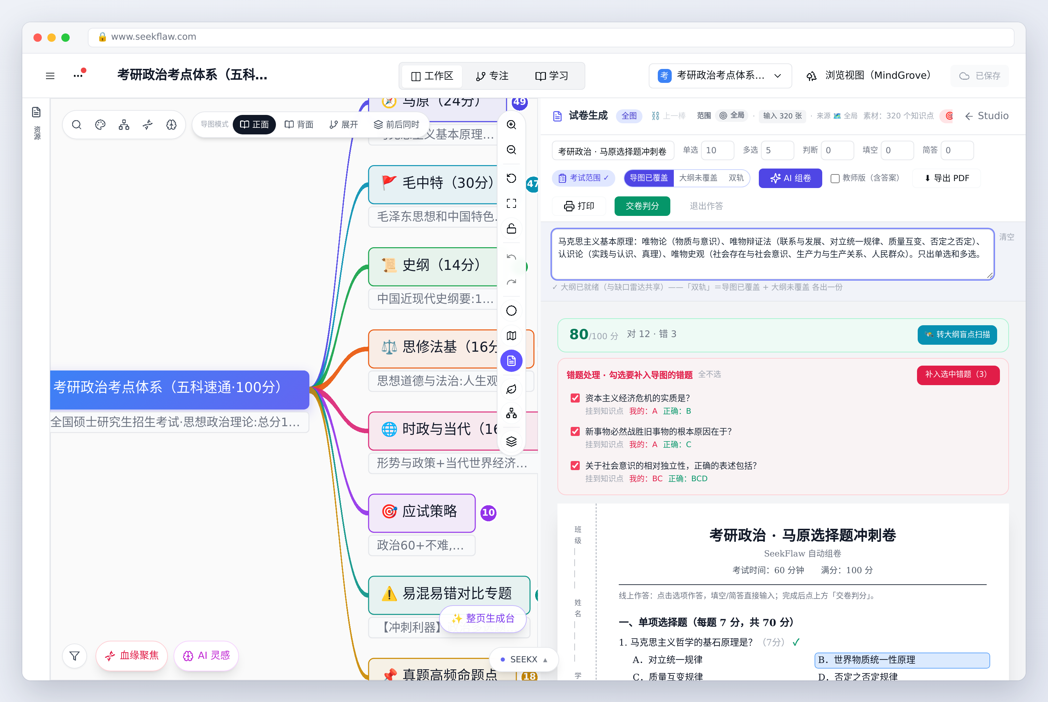Select the 双轨 coverage option
The image size is (1048, 702).
736,178
